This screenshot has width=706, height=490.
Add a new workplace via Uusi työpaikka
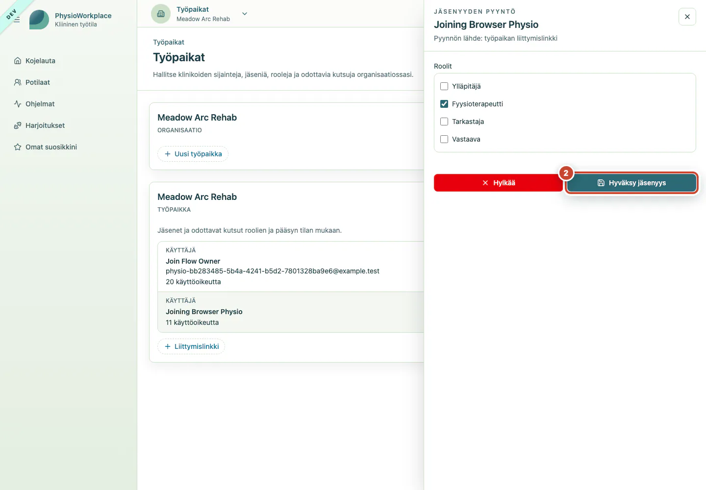[x=193, y=154]
